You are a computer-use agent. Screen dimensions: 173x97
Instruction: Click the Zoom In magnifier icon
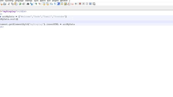[x=36, y=4]
